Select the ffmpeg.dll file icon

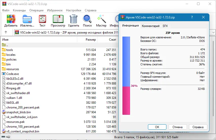click(x=4, y=88)
